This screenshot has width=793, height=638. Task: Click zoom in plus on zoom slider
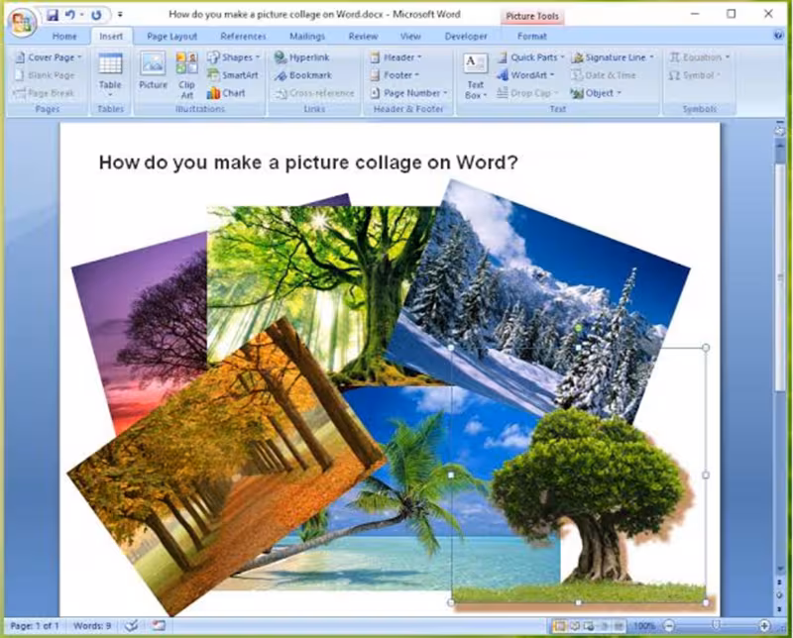764,626
